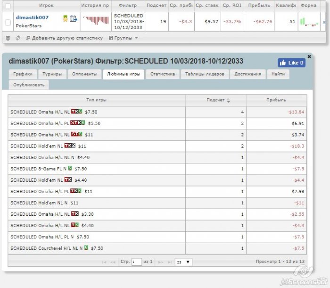Image resolution: width=330 pixels, height=288 pixels.
Task: Click TK6 badge in Omaha H/L PL $11 row
Action: [x=76, y=191]
